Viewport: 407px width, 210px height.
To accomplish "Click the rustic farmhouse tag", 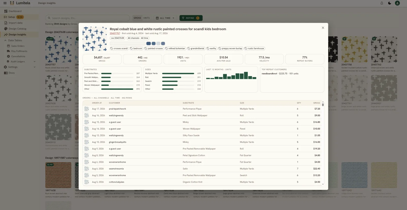I will (x=254, y=49).
